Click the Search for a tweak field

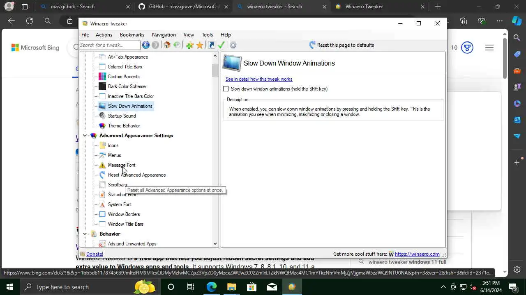110,45
